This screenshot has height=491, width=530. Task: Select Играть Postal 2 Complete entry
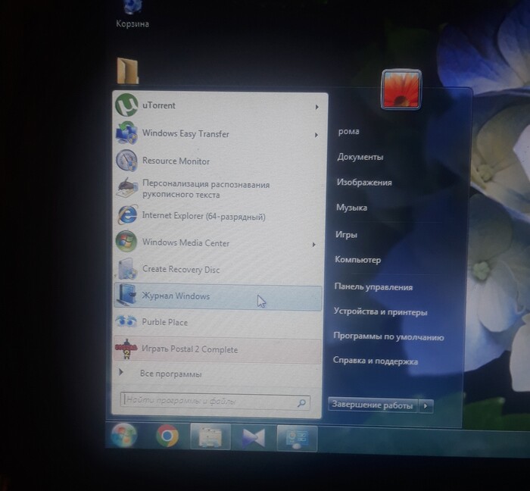(218, 349)
